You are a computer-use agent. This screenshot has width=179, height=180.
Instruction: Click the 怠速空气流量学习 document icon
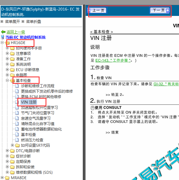pyautogui.click(x=17, y=118)
